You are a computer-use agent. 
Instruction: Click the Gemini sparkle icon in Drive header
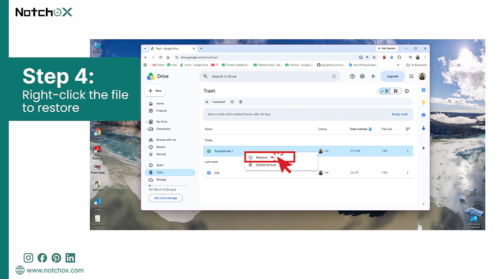(373, 76)
